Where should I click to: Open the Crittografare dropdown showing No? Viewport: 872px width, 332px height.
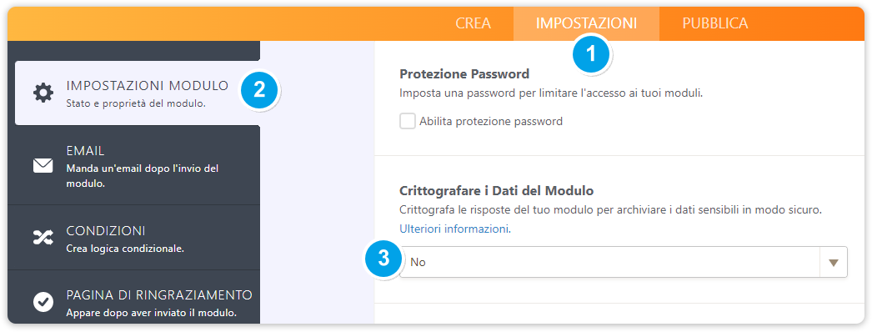click(x=624, y=262)
